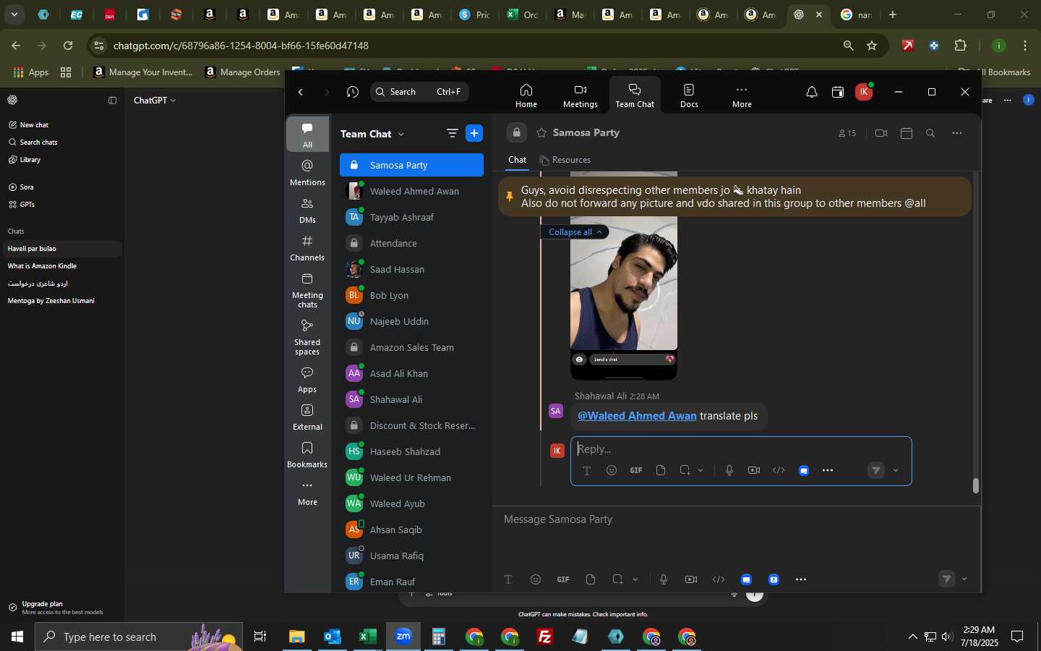Open Bookmarks in Zoom sidebar
The image size is (1041, 651).
(x=307, y=455)
